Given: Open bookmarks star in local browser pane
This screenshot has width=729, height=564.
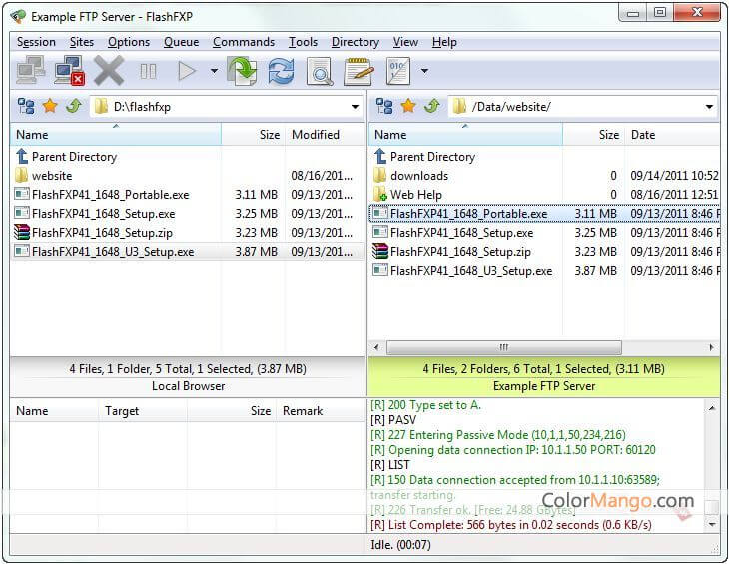Looking at the screenshot, I should (49, 106).
